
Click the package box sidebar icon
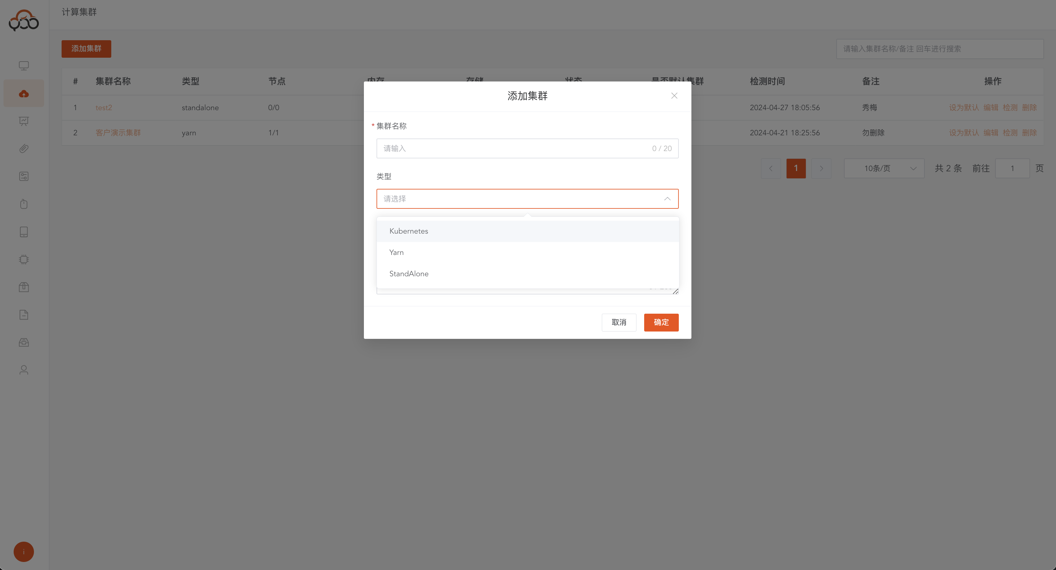24,287
